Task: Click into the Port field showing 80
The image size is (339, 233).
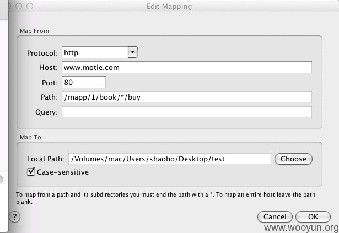Action: coord(84,82)
